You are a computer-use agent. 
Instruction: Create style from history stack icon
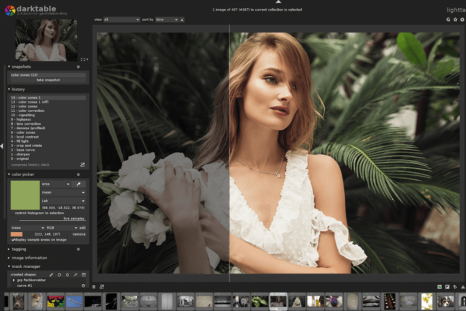83,165
